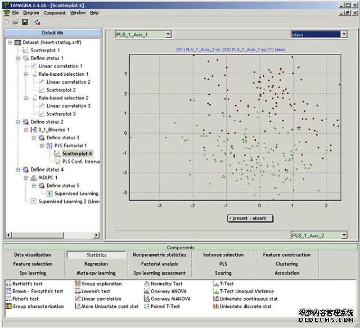This screenshot has height=328, width=360.
Task: Select Univariate discrete stat component
Action: point(216,307)
